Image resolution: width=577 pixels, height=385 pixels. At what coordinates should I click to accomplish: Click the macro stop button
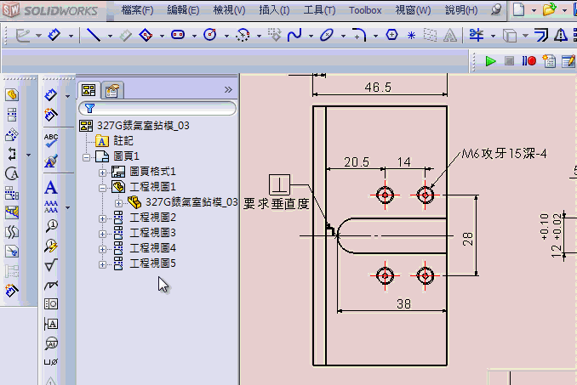[x=509, y=61]
